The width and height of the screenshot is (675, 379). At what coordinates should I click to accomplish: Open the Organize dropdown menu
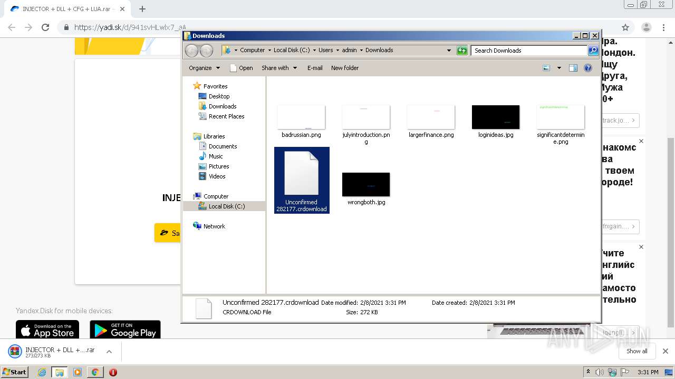tap(204, 68)
